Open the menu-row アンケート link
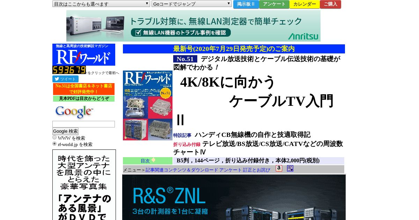This screenshot has width=419, height=220. tap(230, 170)
